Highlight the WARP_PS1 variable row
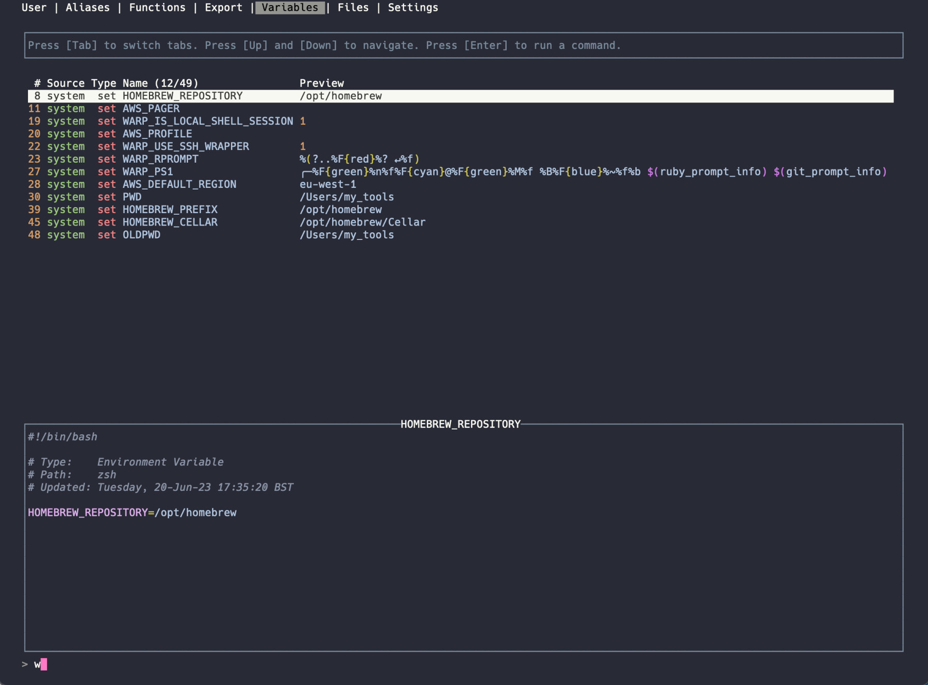 pos(147,172)
